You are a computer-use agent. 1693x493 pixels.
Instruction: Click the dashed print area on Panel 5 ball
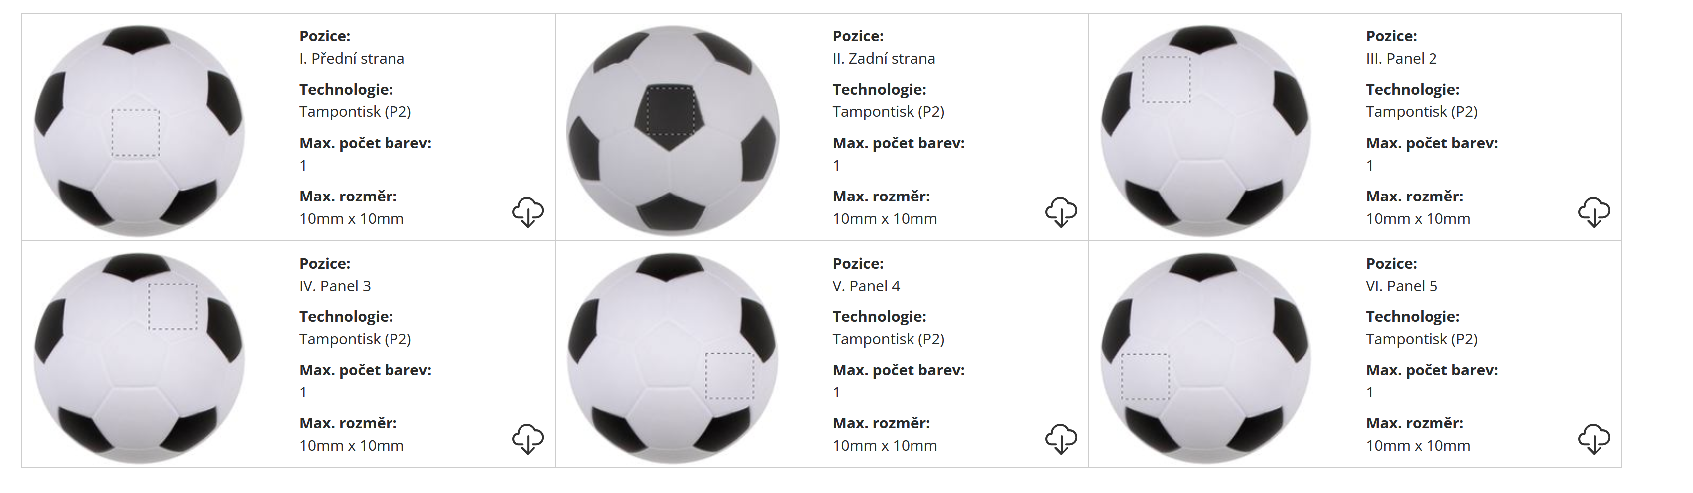[x=1145, y=377]
